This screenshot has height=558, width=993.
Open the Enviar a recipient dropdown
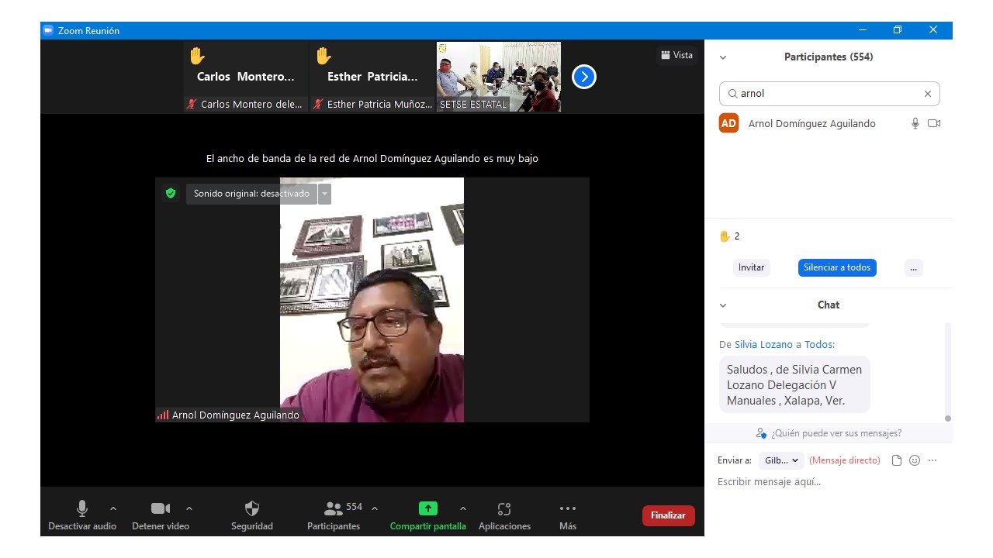[781, 460]
